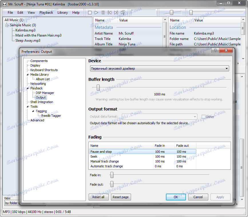Image resolution: width=248 pixels, height=217 pixels.
Task: Select Output in preferences tree
Action: coord(41,97)
